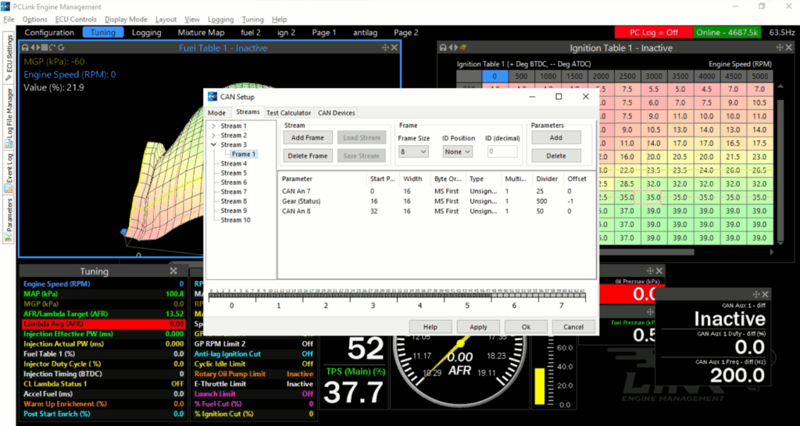Click the move handle of Fuel Pressure gauge
The width and height of the screenshot is (800, 426).
pos(650,312)
